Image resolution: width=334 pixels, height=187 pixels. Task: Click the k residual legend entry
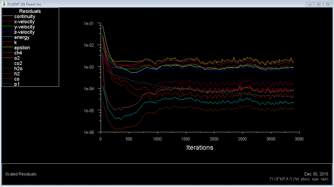click(x=15, y=43)
